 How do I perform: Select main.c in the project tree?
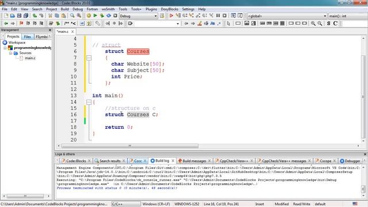pyautogui.click(x=30, y=58)
